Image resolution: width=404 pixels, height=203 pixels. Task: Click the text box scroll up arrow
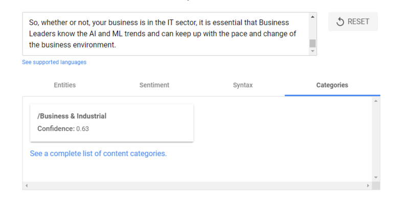tap(312, 17)
